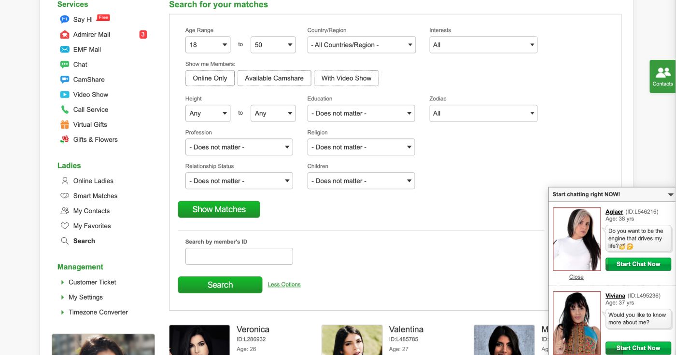Collapse the Start chatting right NOW panel arrow
Image resolution: width=676 pixels, height=355 pixels.
[670, 195]
